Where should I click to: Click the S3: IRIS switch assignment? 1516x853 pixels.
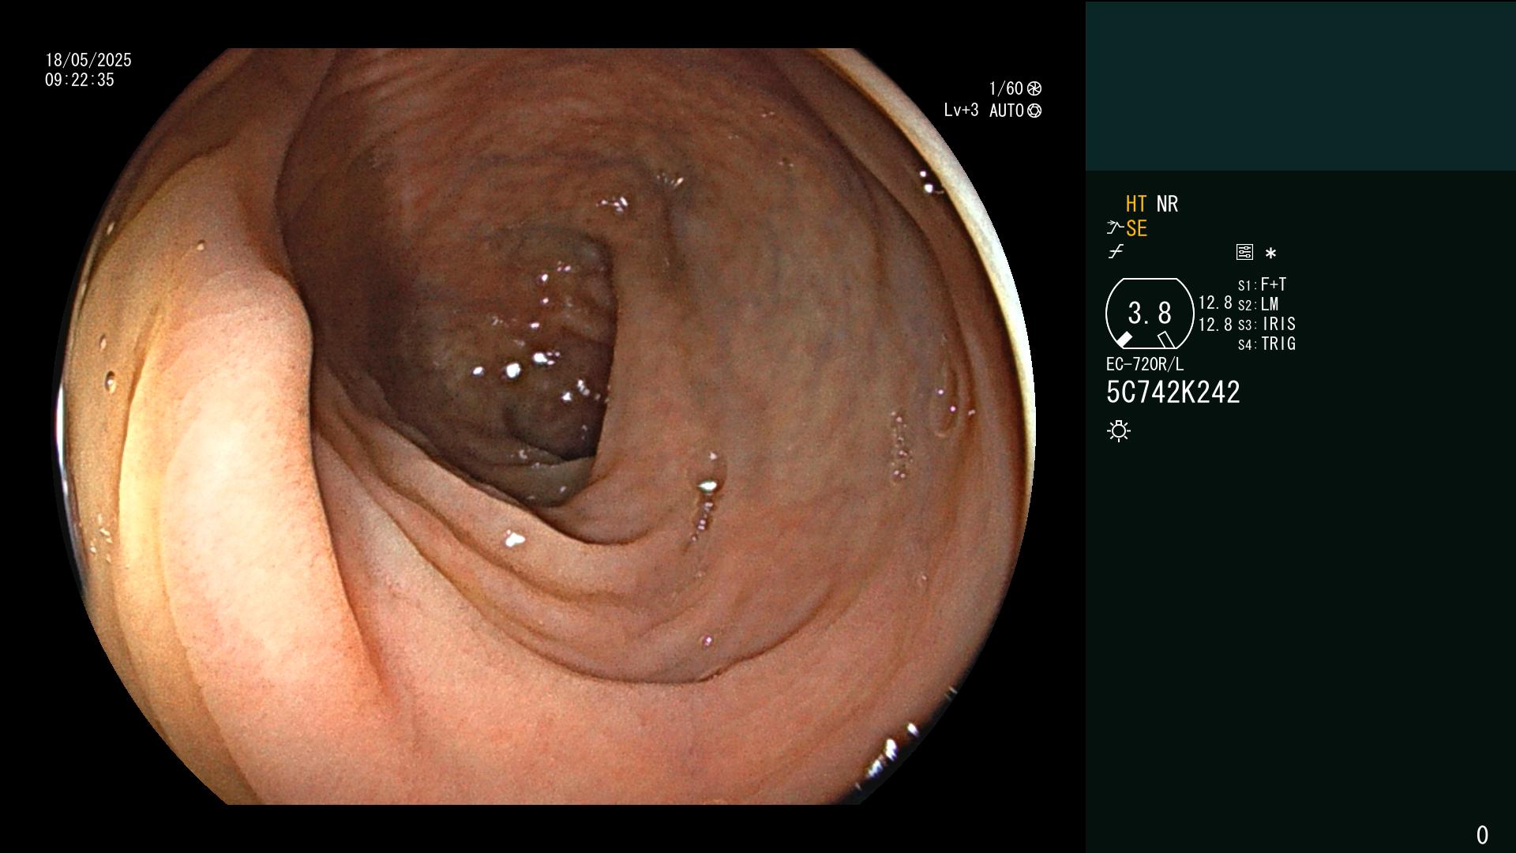click(1266, 324)
